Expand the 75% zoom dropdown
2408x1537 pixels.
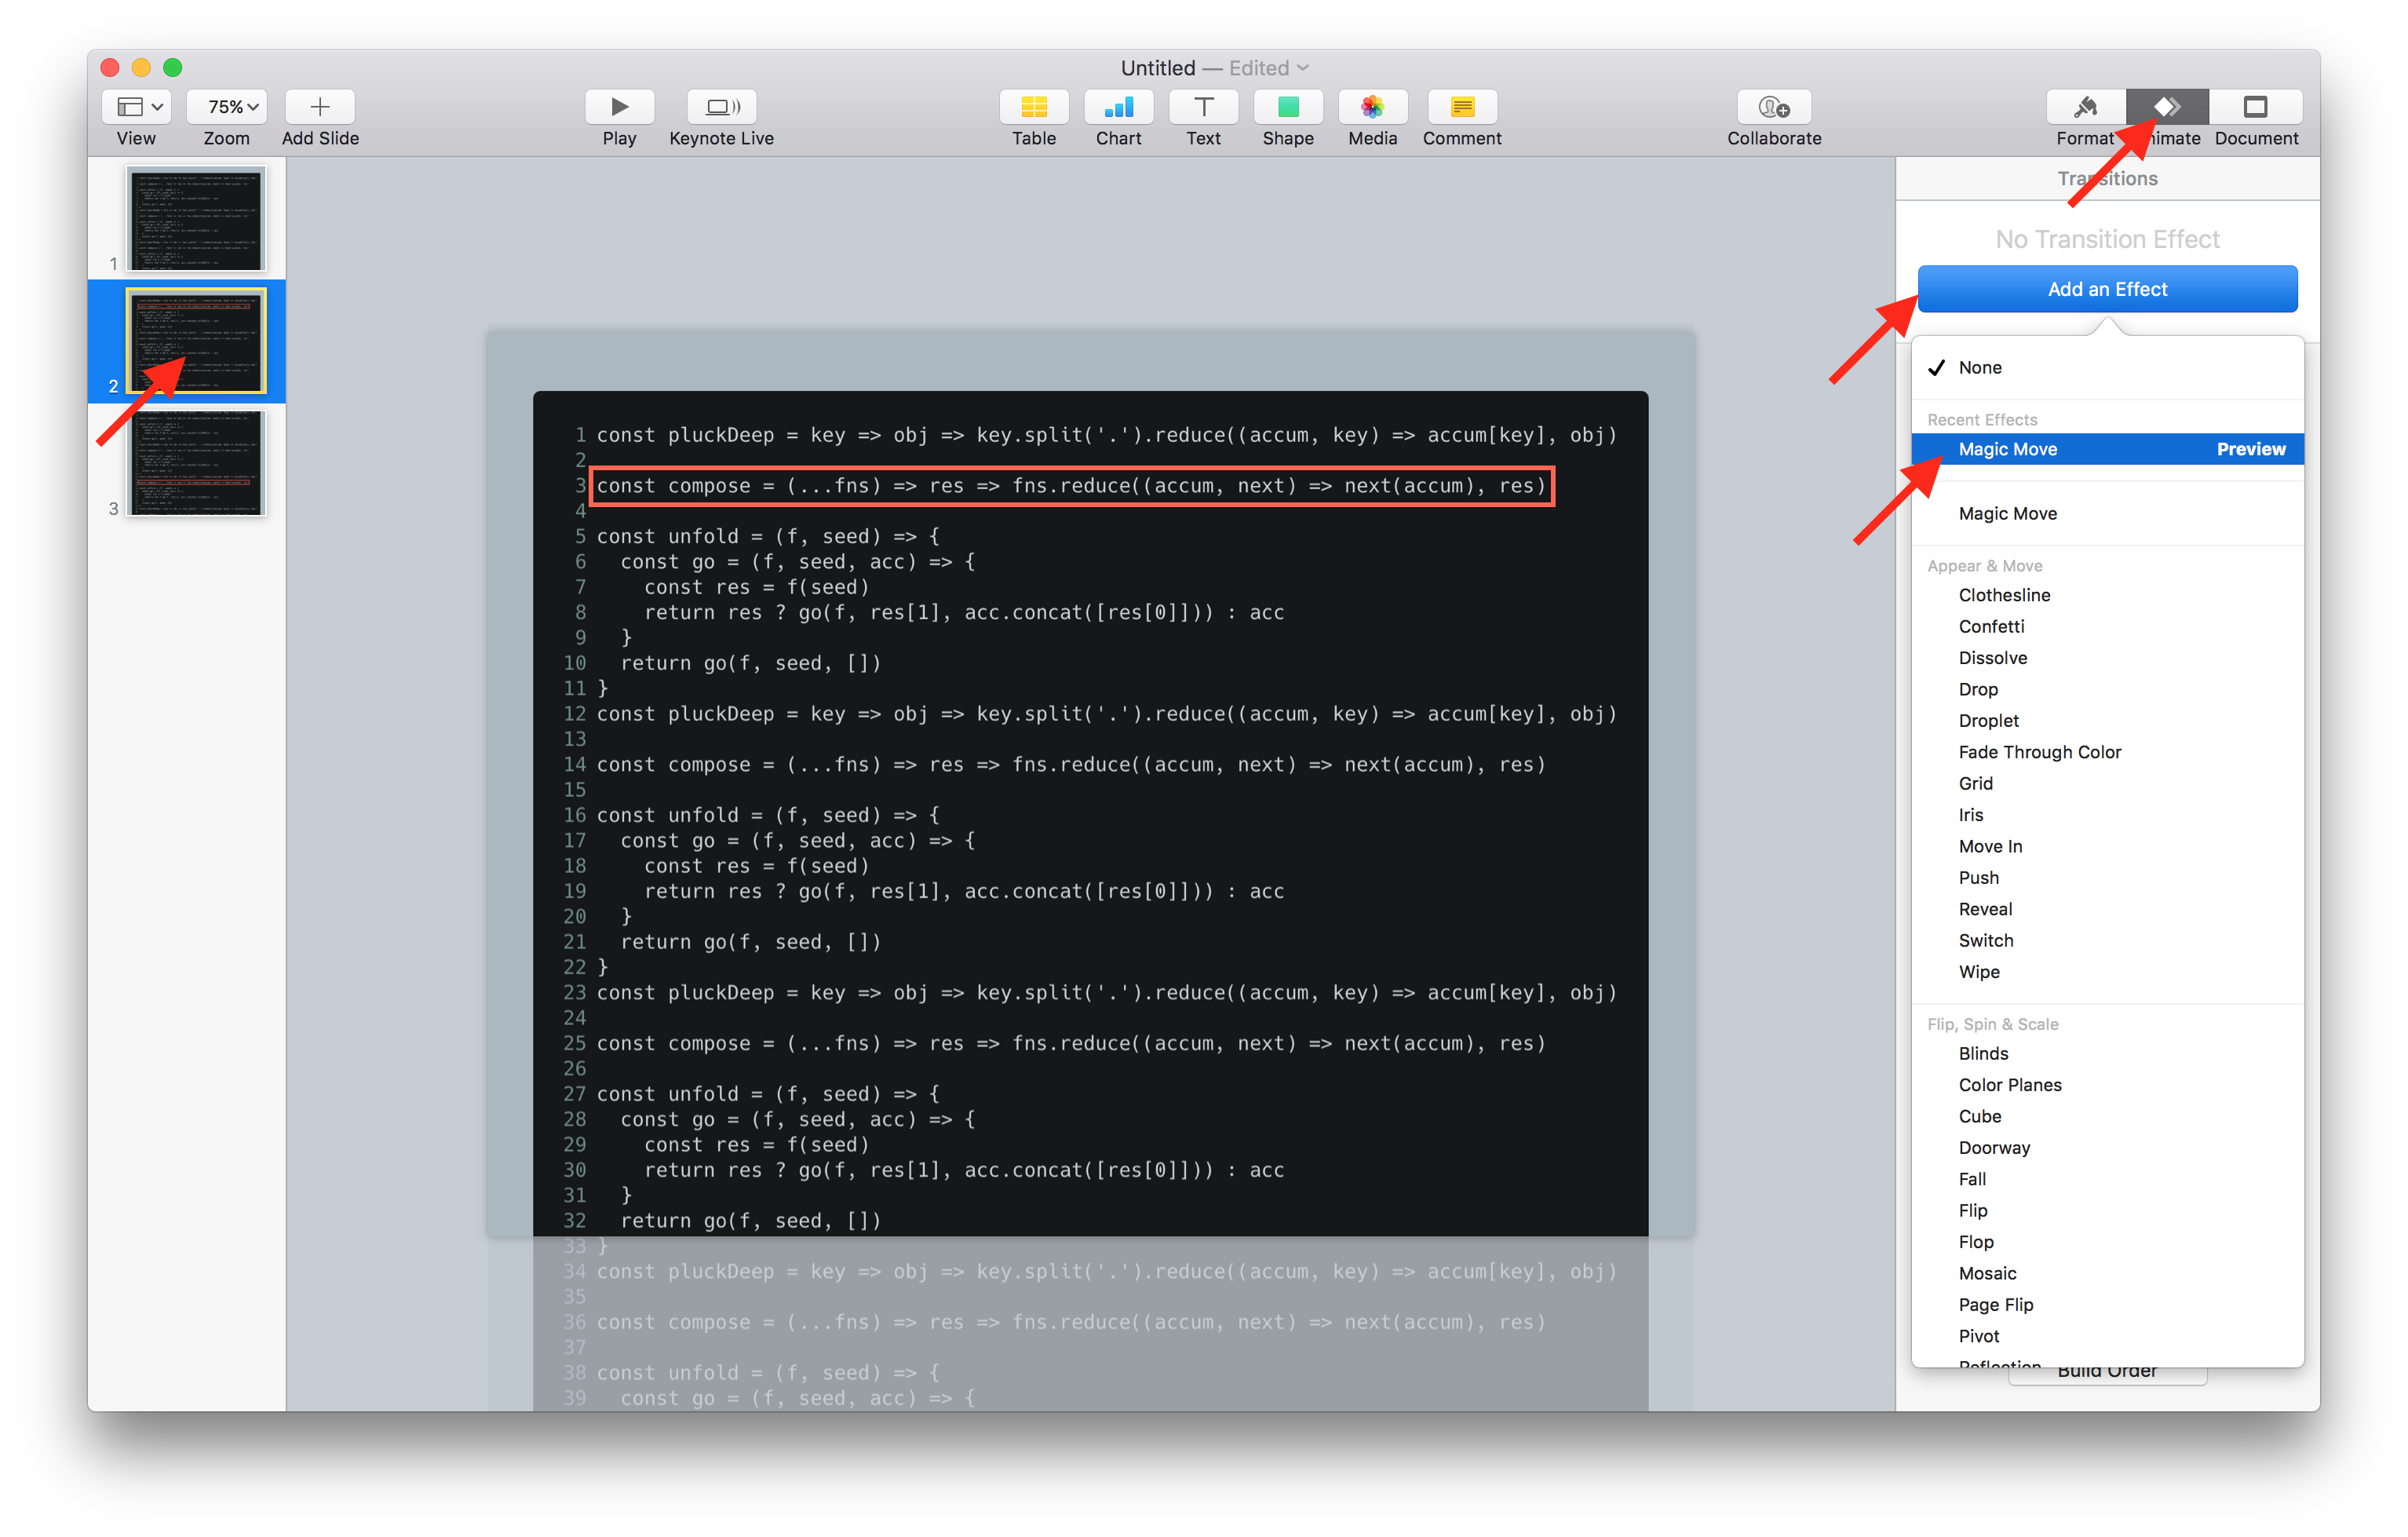pos(228,107)
